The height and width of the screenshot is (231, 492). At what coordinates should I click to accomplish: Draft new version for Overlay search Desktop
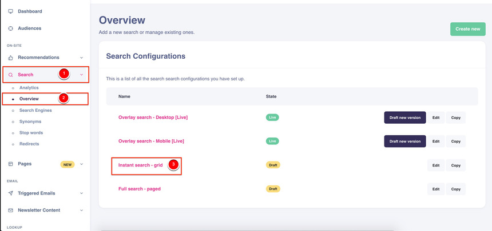click(x=404, y=117)
